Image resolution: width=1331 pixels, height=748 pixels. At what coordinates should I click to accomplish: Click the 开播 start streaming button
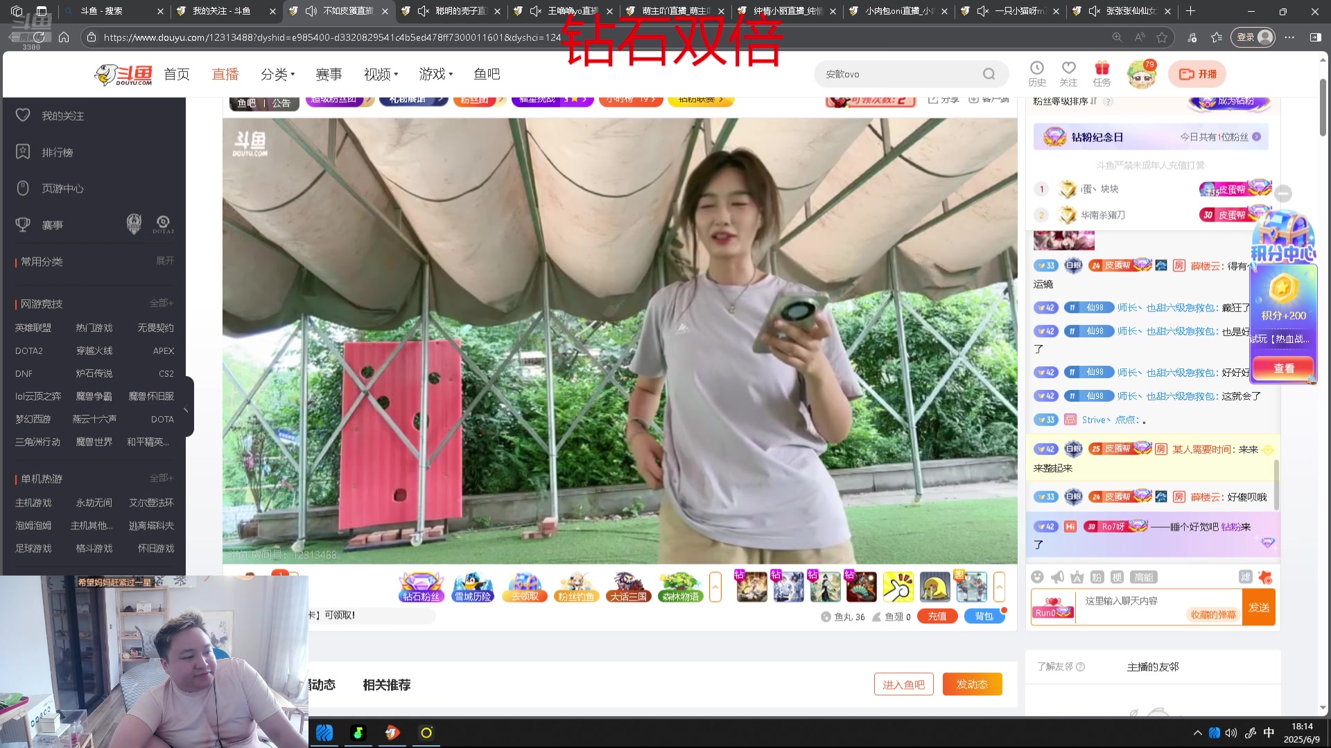[1197, 74]
